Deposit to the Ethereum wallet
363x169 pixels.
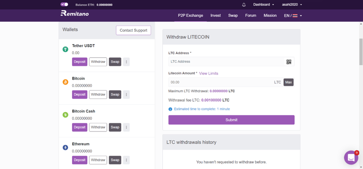pos(80,160)
